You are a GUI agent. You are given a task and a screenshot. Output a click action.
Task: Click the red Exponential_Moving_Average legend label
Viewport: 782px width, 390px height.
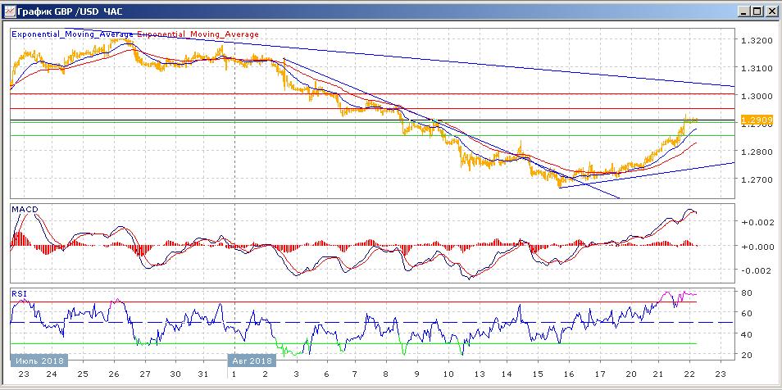[198, 34]
